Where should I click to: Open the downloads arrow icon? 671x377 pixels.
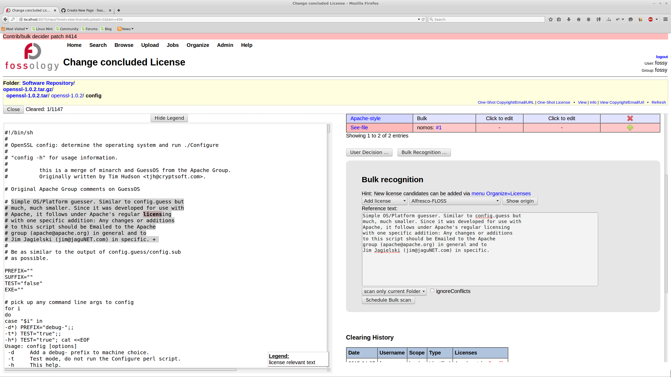(x=569, y=19)
